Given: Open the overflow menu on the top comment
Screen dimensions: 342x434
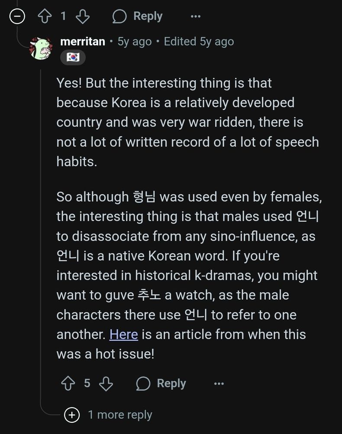Looking at the screenshot, I should 196,16.
